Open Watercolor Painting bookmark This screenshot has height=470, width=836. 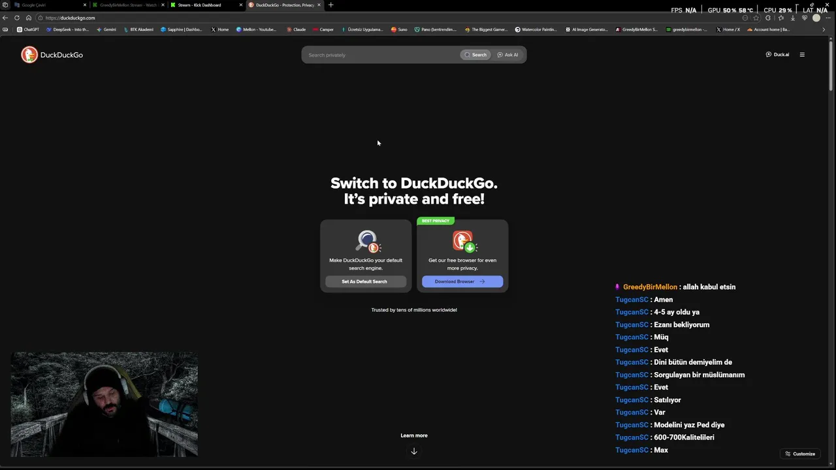(x=536, y=29)
